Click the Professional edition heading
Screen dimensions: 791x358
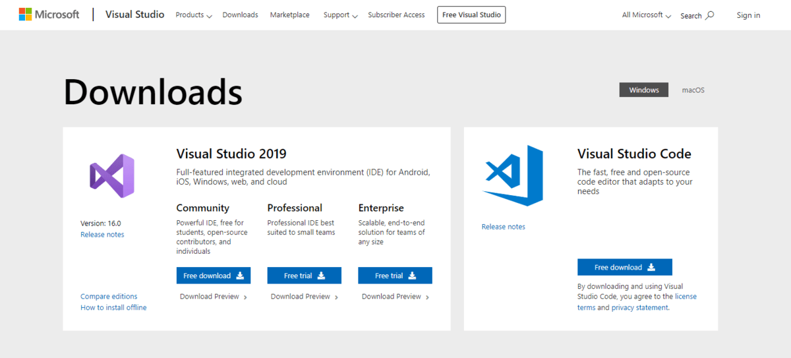pos(295,208)
